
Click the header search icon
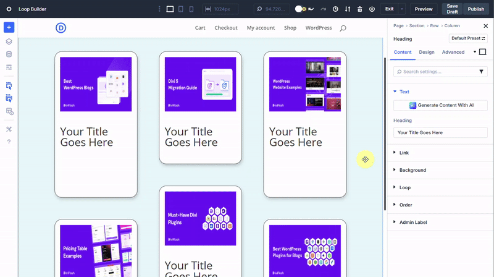(x=343, y=28)
